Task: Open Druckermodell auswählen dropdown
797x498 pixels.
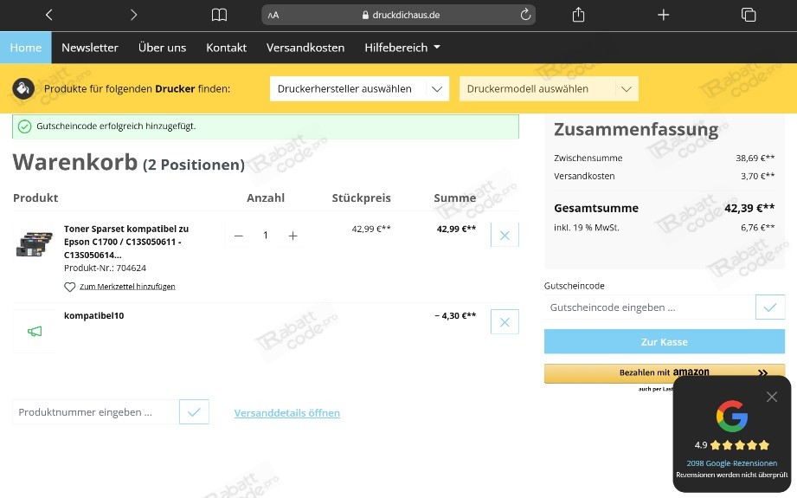Action: point(549,88)
